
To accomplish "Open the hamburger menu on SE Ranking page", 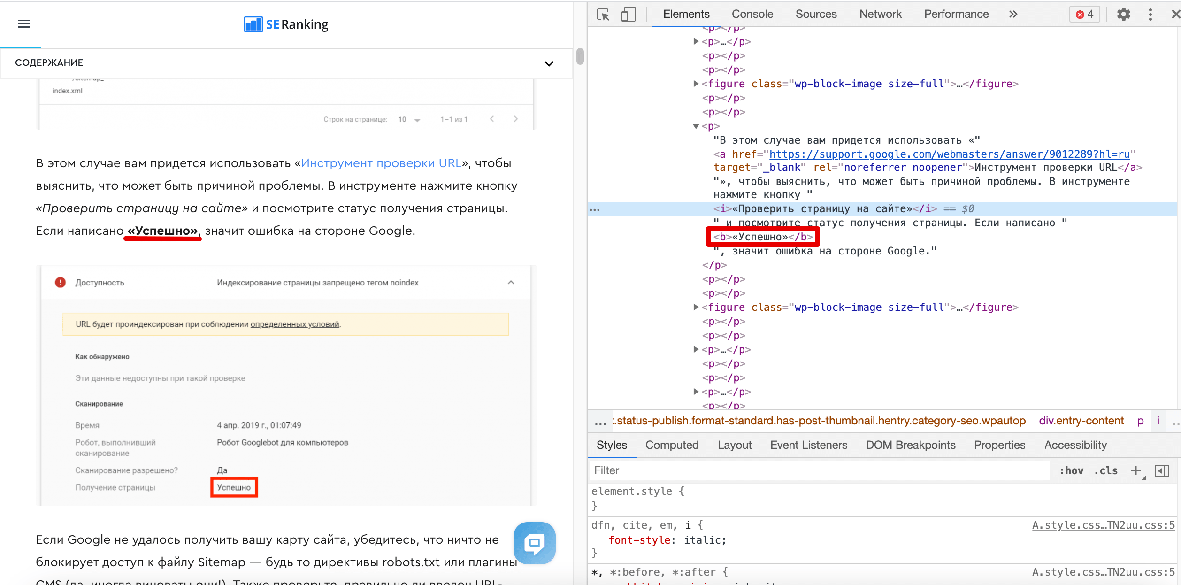I will (x=23, y=24).
